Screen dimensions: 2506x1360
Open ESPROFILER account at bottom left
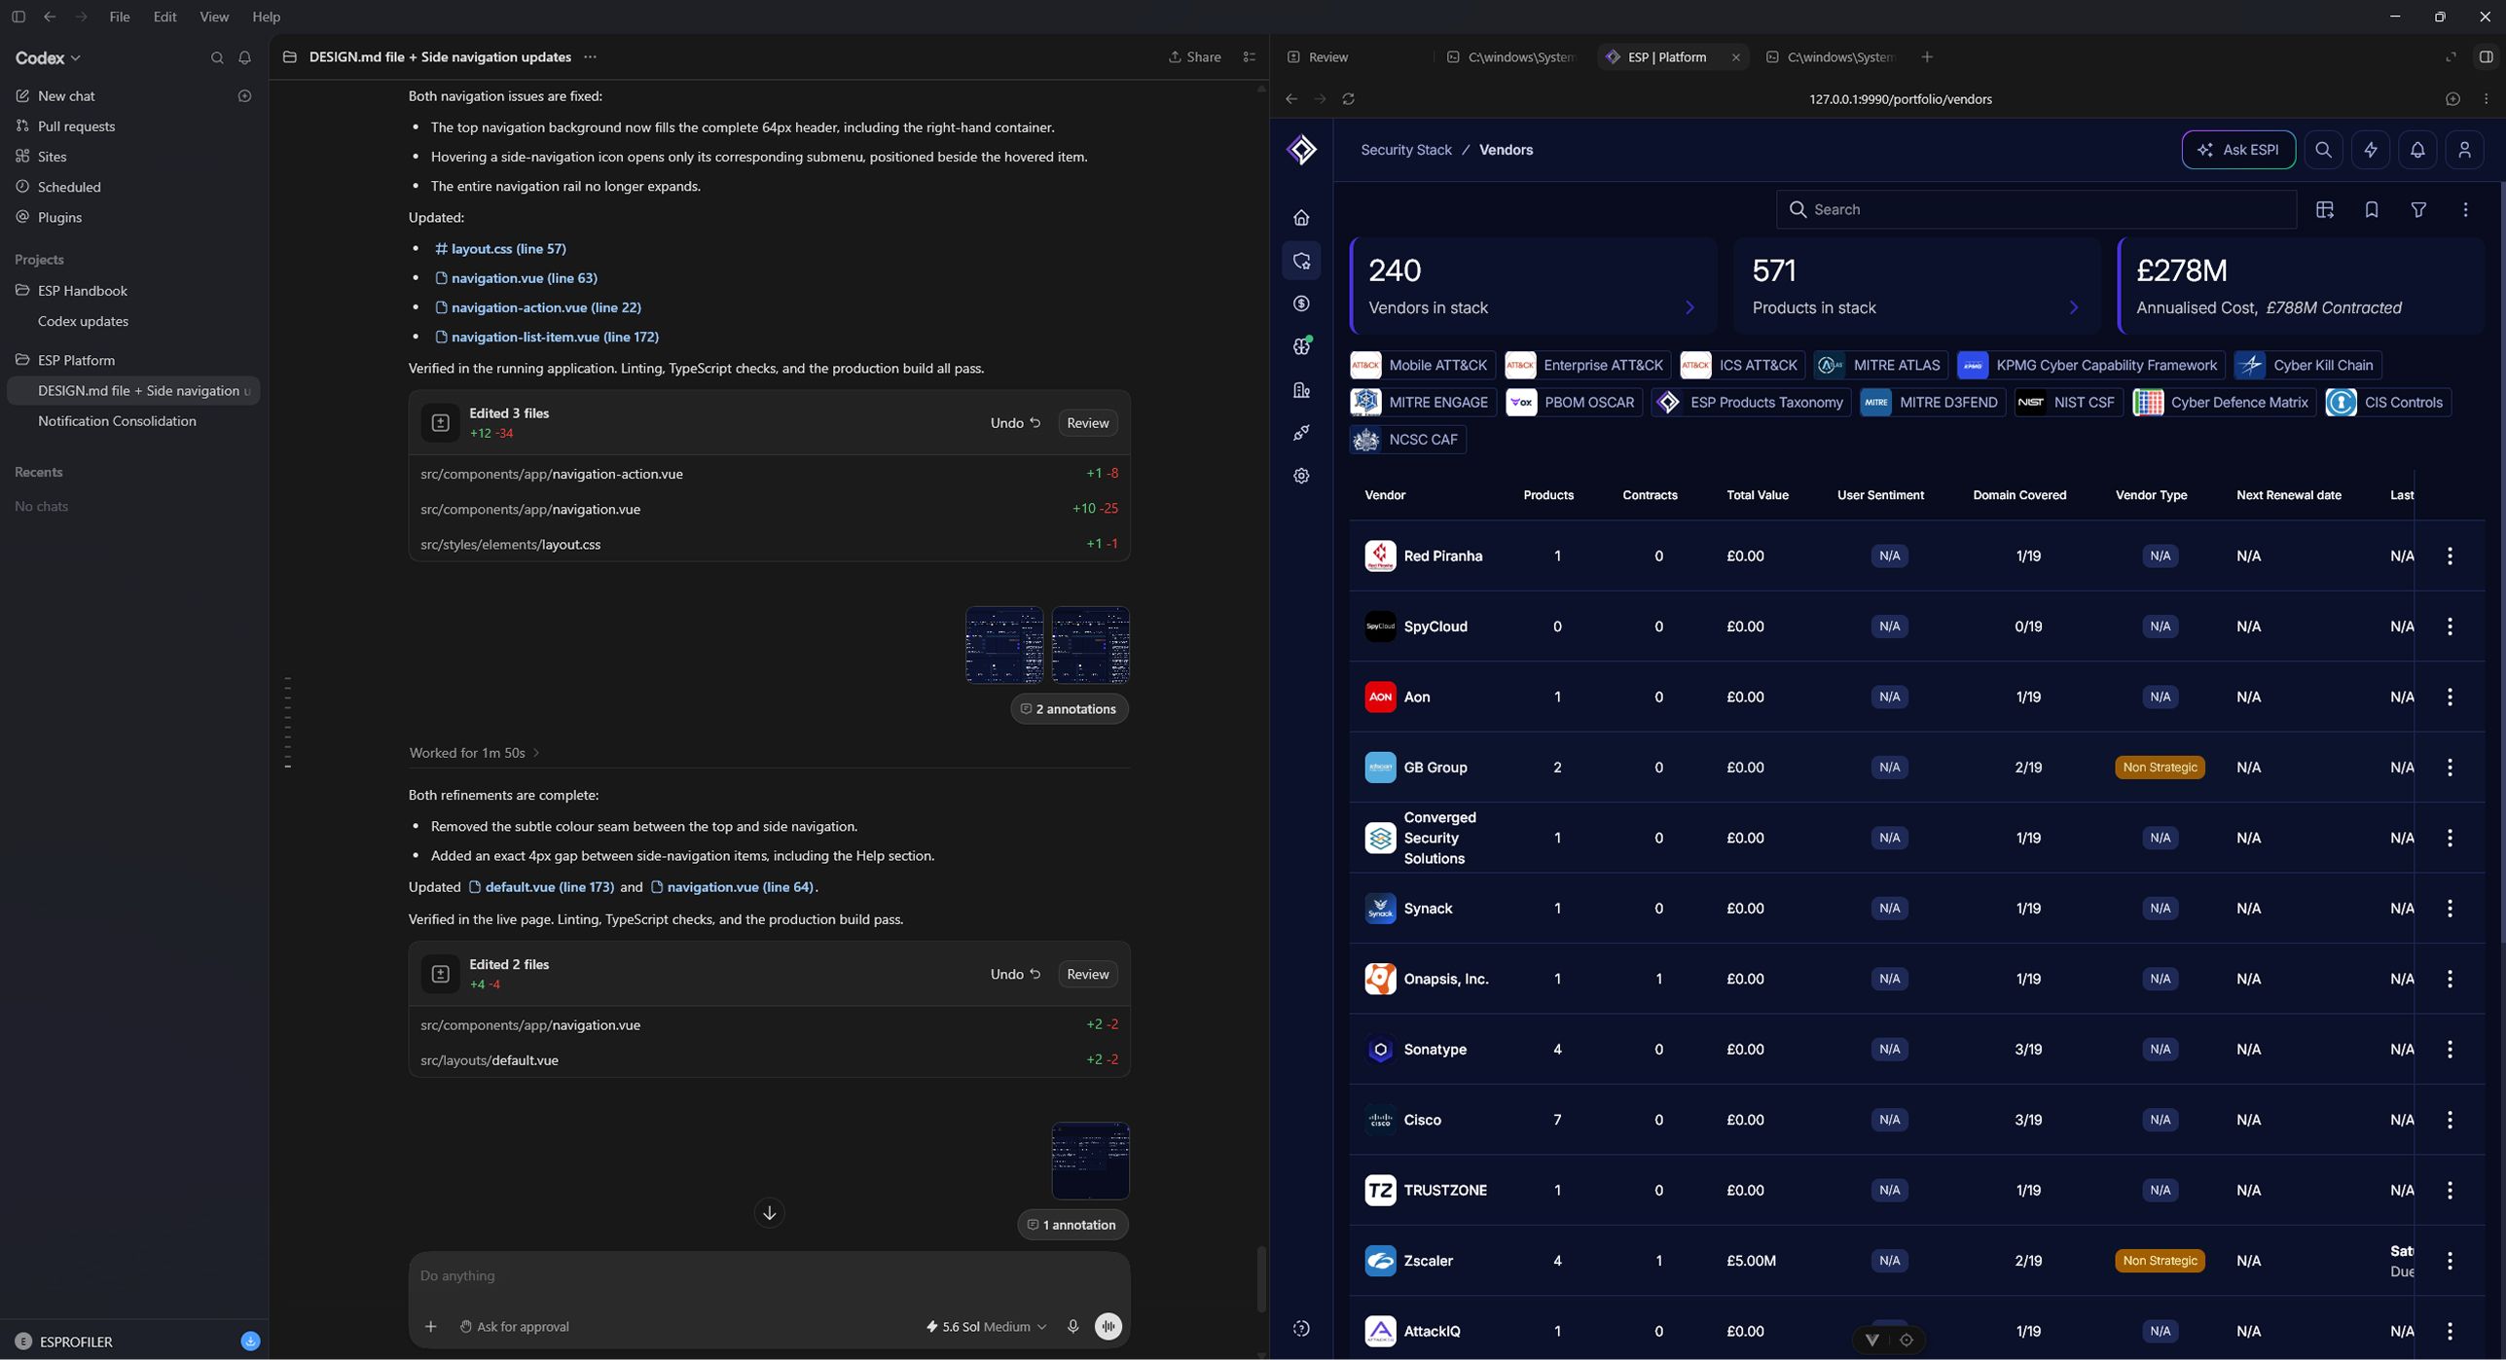click(64, 1342)
